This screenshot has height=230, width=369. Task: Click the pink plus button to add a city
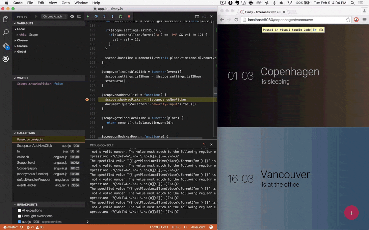pos(351,213)
